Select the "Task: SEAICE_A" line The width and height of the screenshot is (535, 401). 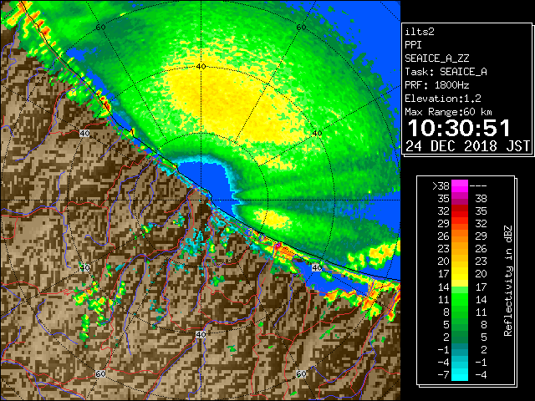[446, 72]
